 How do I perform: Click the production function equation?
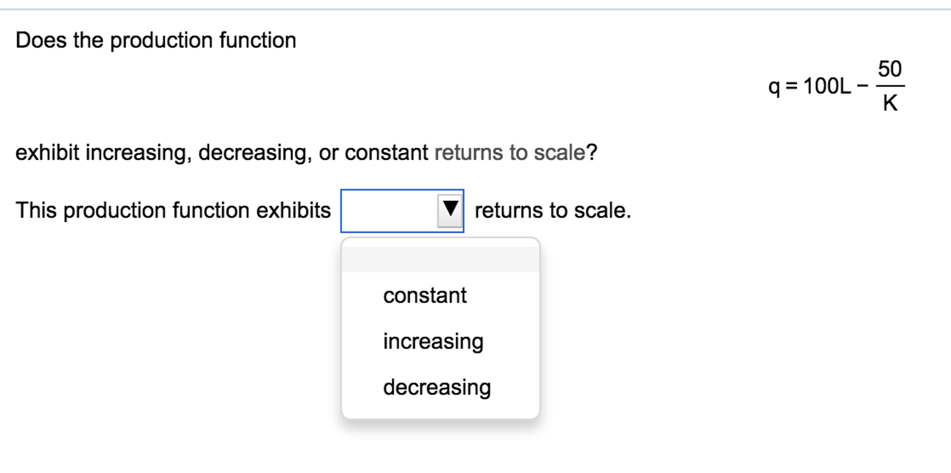coord(836,86)
